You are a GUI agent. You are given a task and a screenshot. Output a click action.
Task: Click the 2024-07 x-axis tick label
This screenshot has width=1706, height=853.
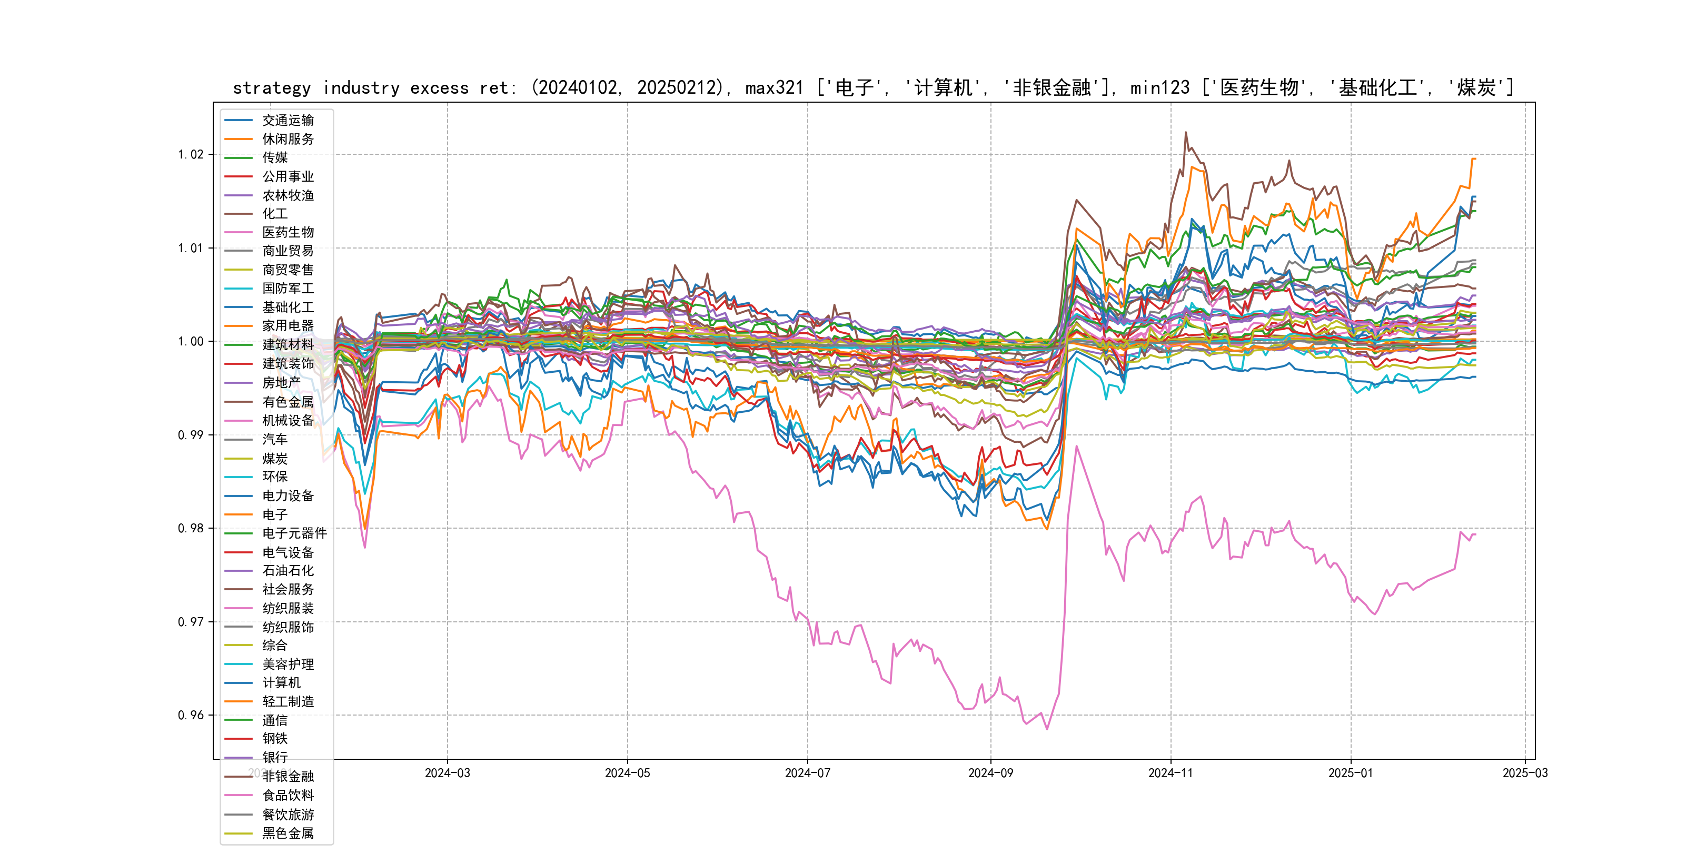(807, 773)
